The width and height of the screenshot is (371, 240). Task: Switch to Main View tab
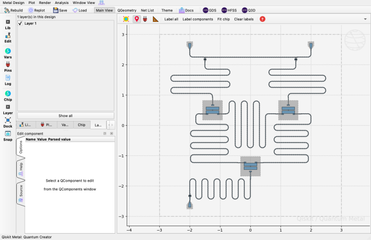(x=104, y=10)
